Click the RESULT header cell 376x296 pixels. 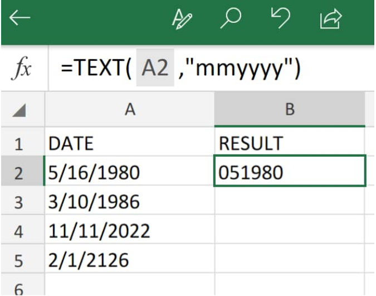290,143
